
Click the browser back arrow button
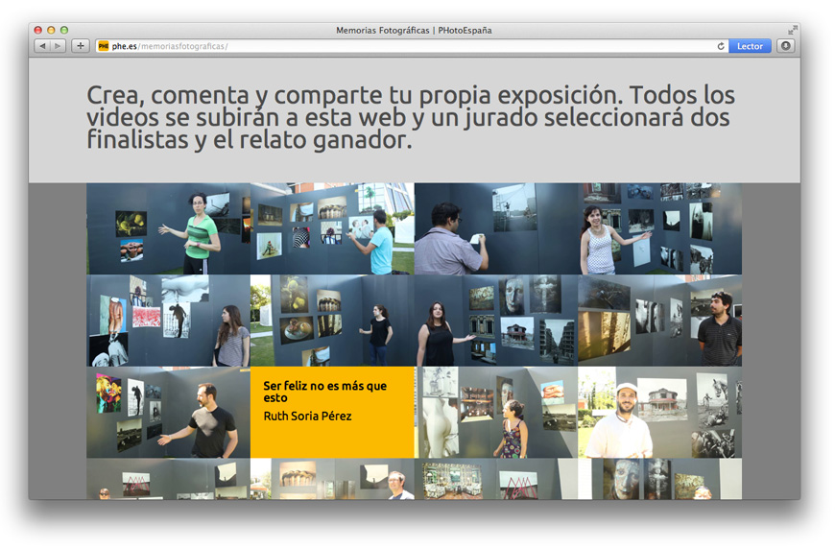tap(42, 46)
